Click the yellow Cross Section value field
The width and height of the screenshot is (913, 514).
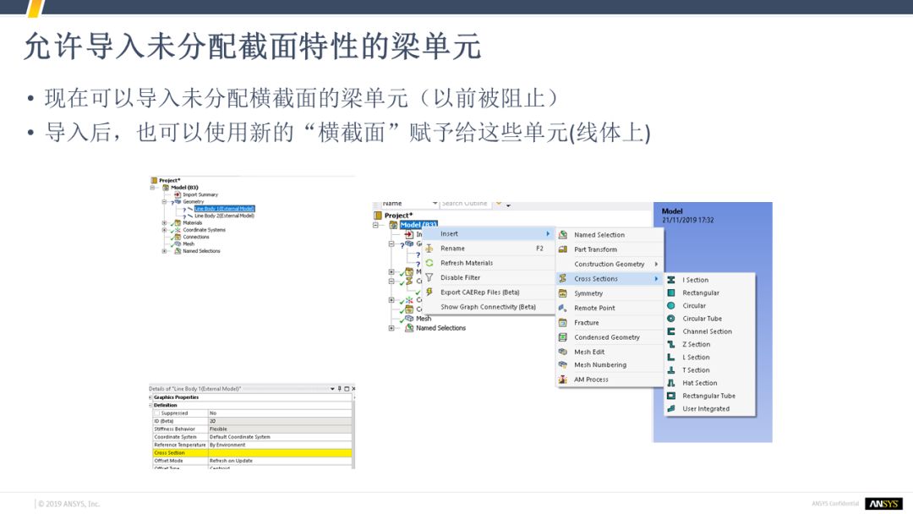click(279, 453)
